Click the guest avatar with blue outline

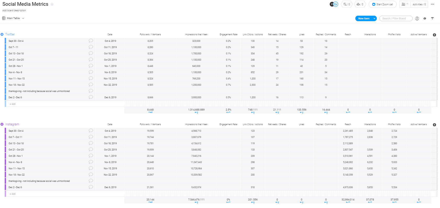[336, 4]
